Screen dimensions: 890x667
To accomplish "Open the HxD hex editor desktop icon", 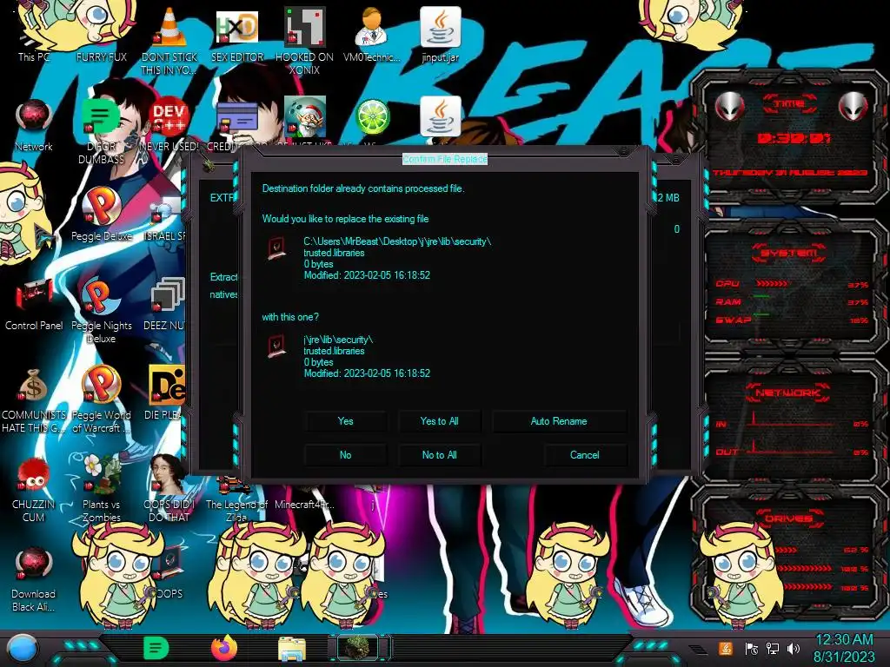I will (x=236, y=27).
